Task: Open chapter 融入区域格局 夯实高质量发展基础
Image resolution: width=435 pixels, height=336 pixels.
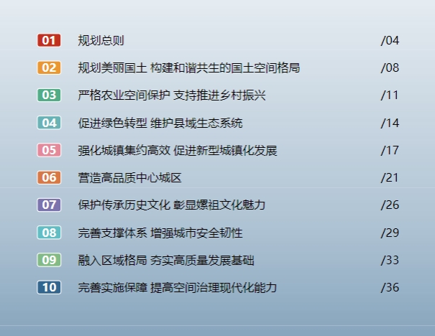Action: (x=166, y=260)
